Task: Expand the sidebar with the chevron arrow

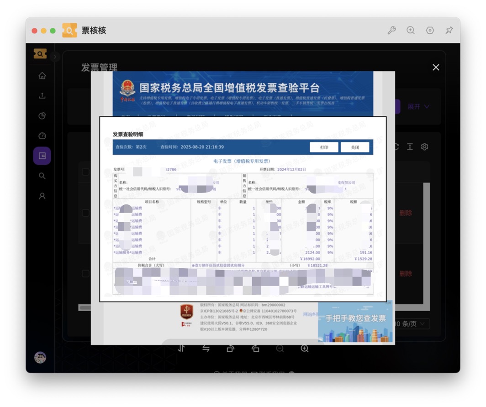Action: 55,57
